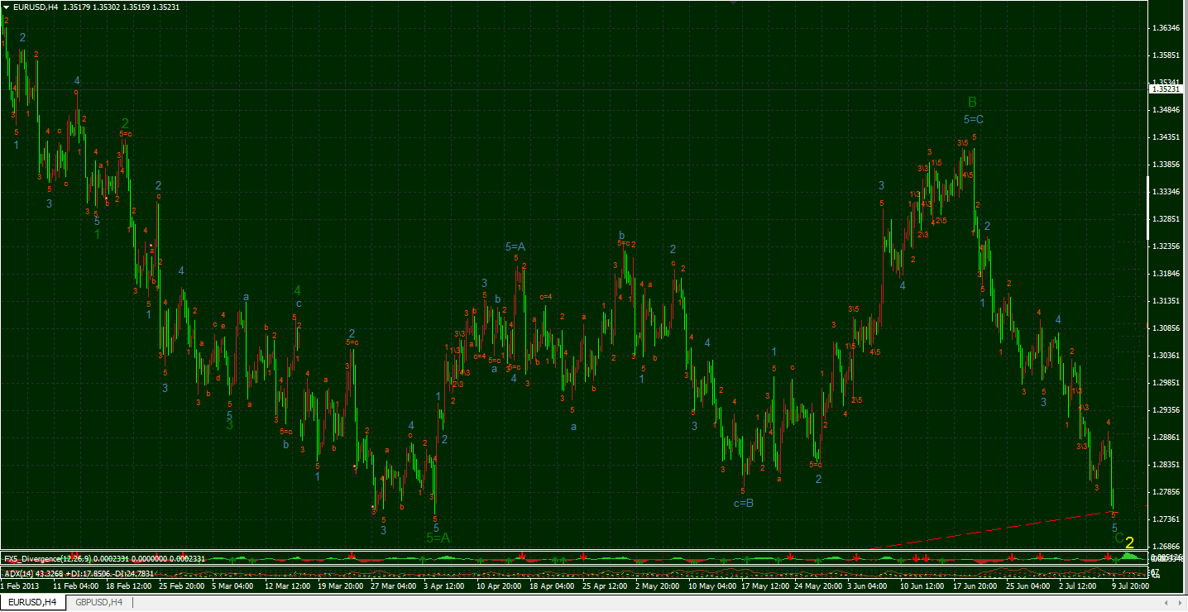Select the blue c=B wave label
Image resolution: width=1188 pixels, height=612 pixels.
pyautogui.click(x=743, y=503)
